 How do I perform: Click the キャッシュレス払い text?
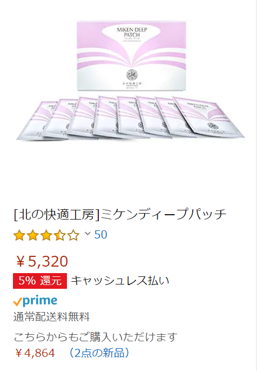click(x=120, y=281)
